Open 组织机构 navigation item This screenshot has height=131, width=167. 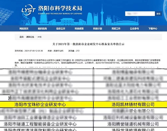coord(42,29)
